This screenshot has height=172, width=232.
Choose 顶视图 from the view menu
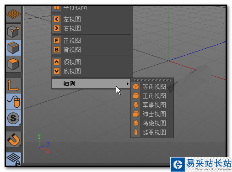(x=92, y=62)
